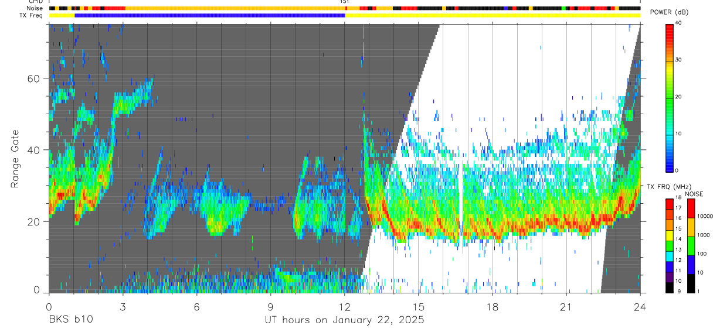
Task: Click the green swatch in the noise legend
Action: (x=691, y=245)
